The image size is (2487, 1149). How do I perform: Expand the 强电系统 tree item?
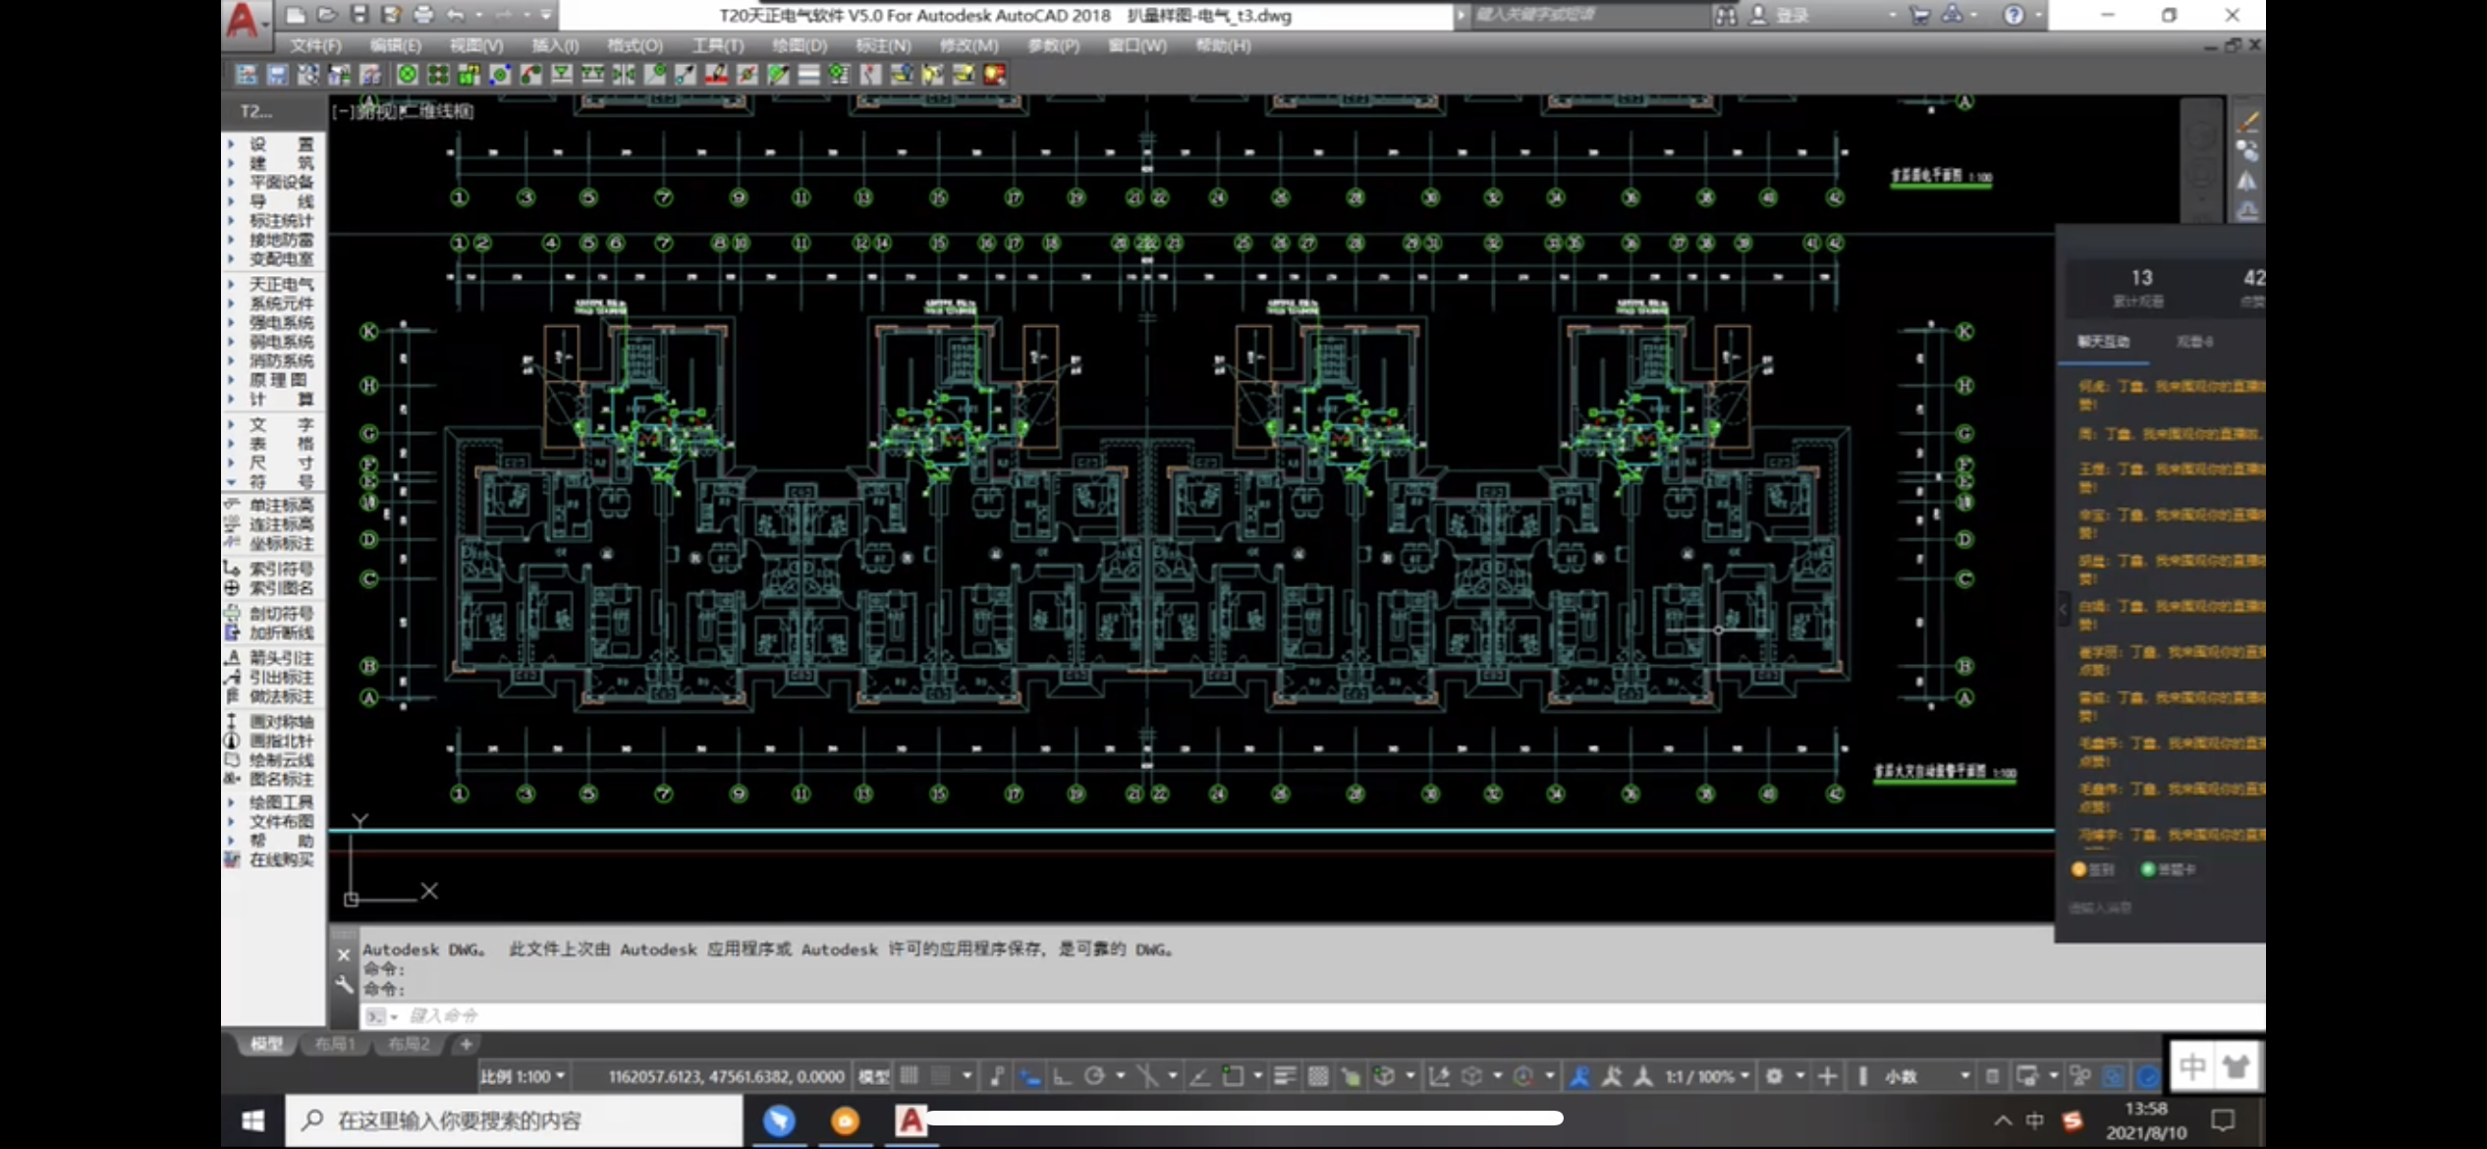click(280, 322)
